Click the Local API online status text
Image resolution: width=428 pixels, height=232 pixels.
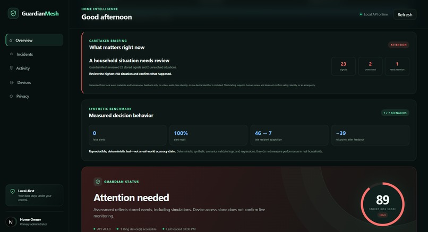(x=375, y=14)
